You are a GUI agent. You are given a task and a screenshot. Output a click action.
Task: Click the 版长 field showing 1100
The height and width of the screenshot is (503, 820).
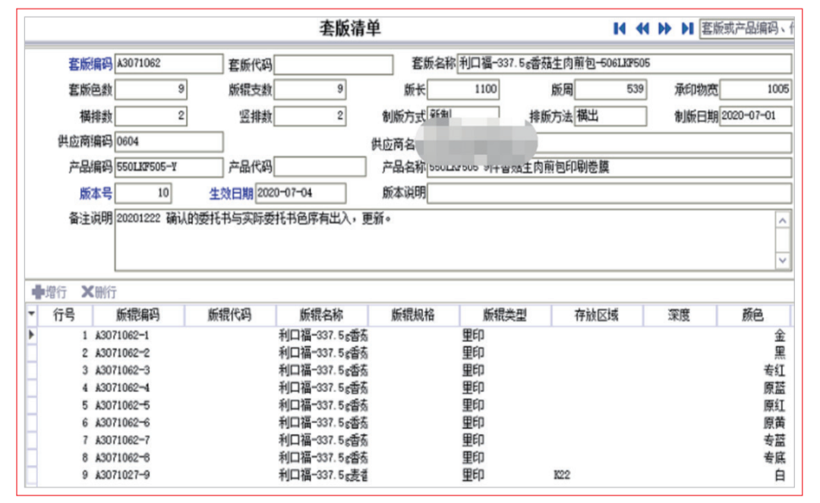pyautogui.click(x=463, y=90)
